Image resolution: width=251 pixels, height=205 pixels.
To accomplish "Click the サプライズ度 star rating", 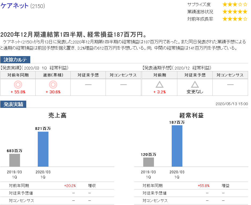I will [x=235, y=5].
